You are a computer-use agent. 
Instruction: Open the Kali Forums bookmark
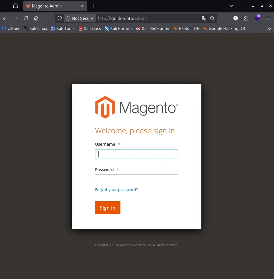(x=118, y=29)
